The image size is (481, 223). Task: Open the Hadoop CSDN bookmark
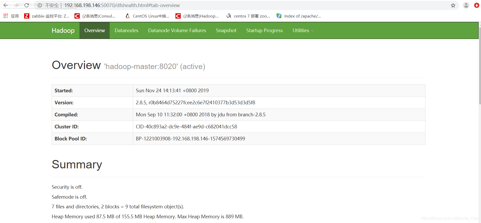click(x=197, y=16)
